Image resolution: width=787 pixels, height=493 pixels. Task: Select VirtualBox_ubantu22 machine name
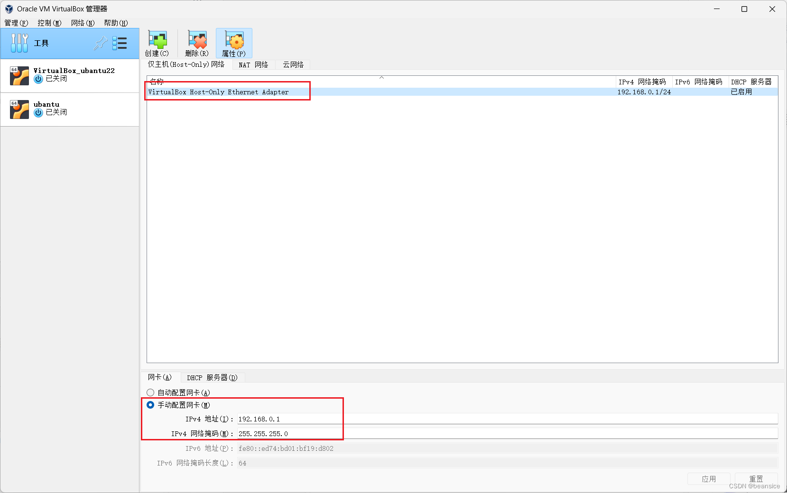[x=74, y=71]
